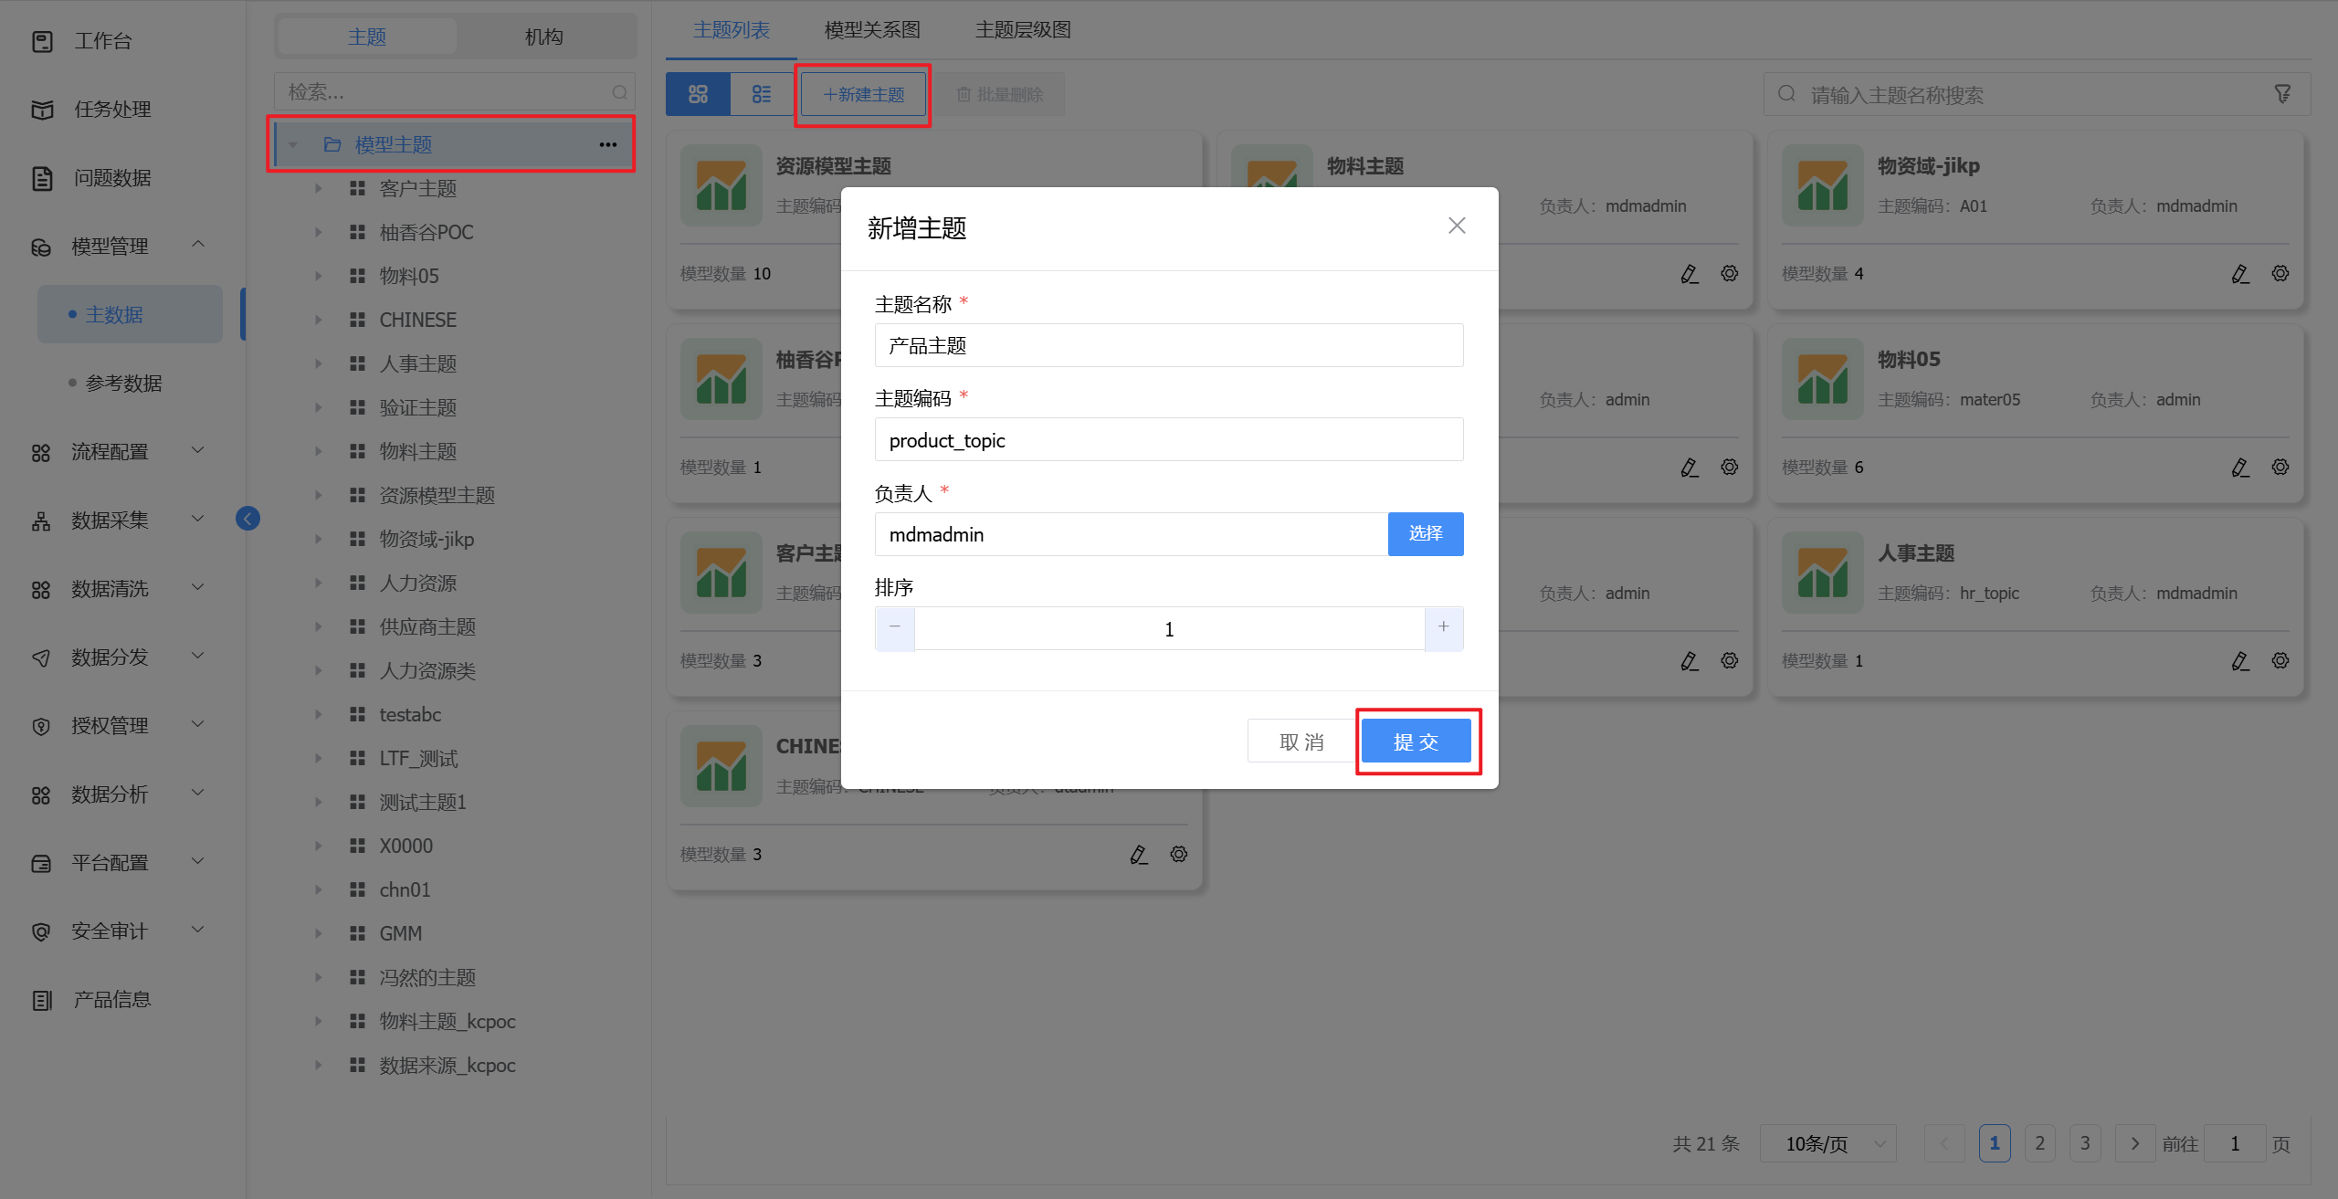The image size is (2338, 1199).
Task: Click the filter funnel icon in search
Action: pos(2282,94)
